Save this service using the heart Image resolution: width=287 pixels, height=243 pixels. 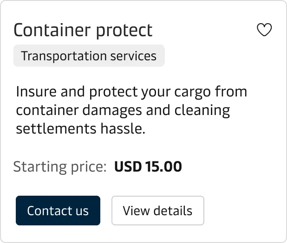[x=264, y=30]
